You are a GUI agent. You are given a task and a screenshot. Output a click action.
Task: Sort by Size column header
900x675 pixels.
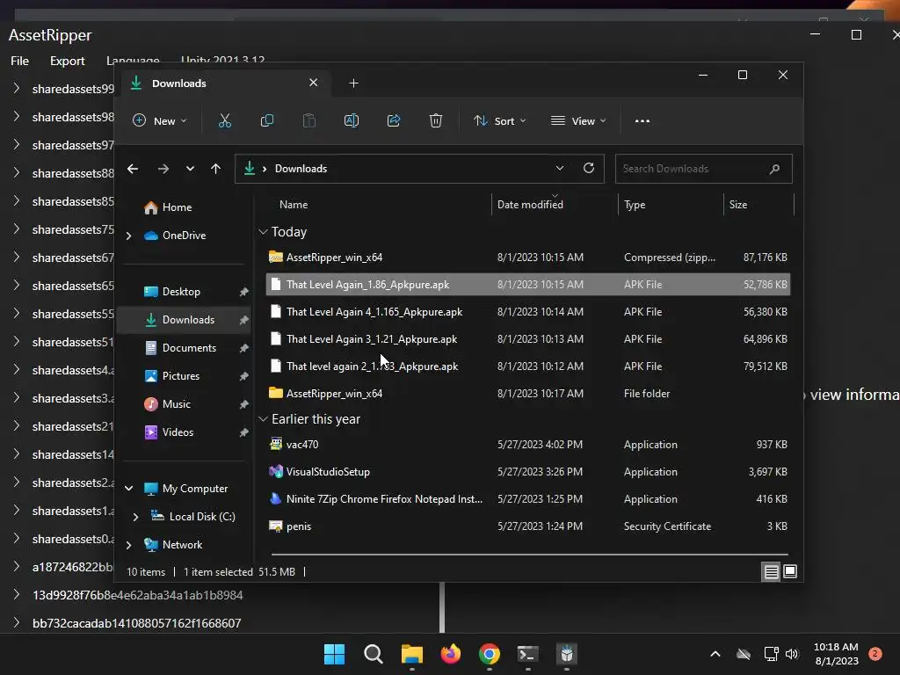coord(738,204)
